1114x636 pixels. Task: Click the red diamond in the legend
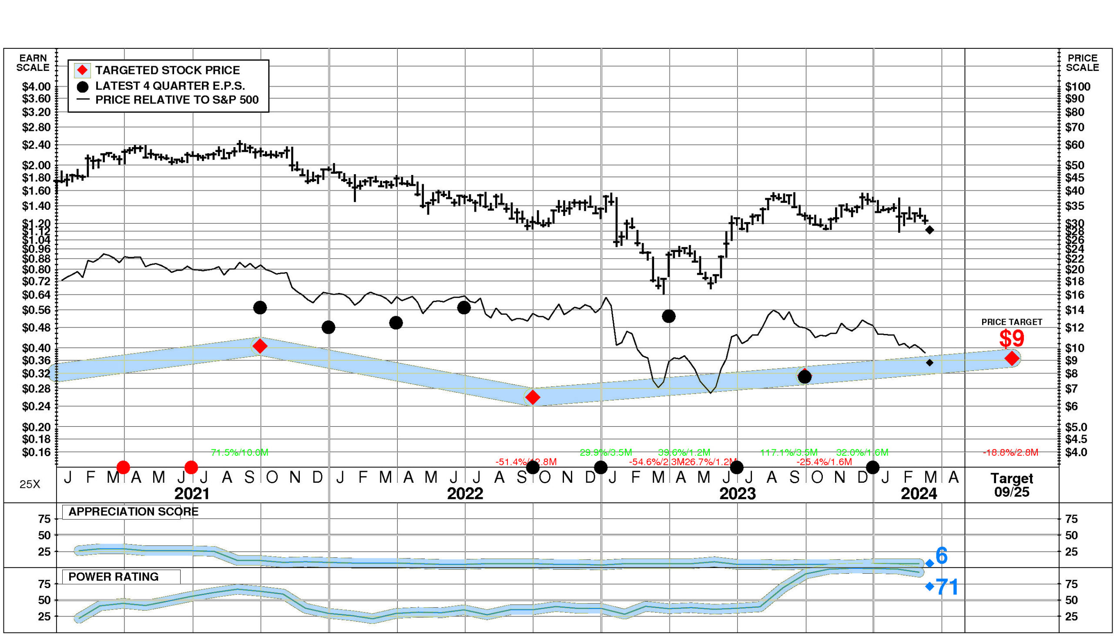coord(82,71)
